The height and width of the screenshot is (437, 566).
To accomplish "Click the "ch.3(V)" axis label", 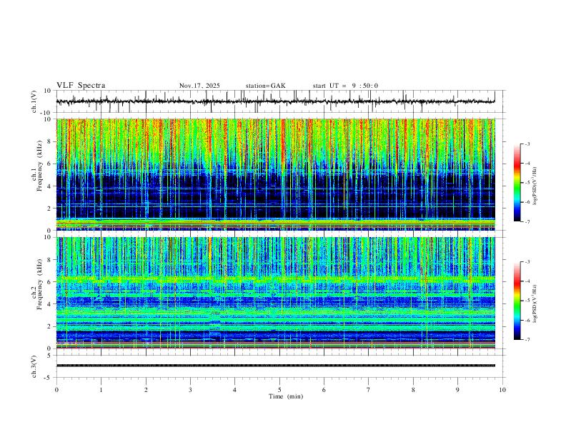I will click(34, 367).
